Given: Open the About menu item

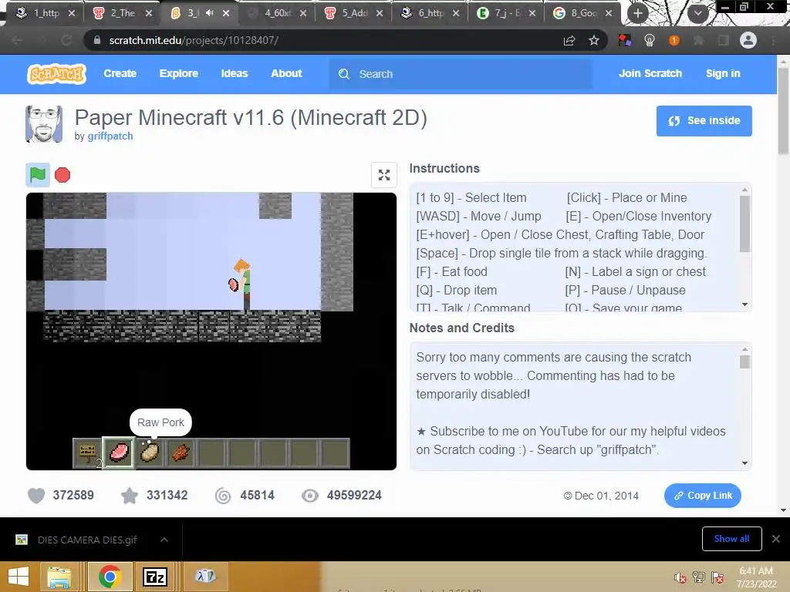Looking at the screenshot, I should [286, 73].
